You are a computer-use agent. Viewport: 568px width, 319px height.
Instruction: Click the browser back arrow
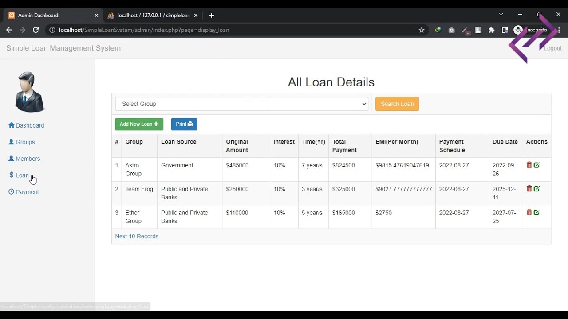[9, 30]
